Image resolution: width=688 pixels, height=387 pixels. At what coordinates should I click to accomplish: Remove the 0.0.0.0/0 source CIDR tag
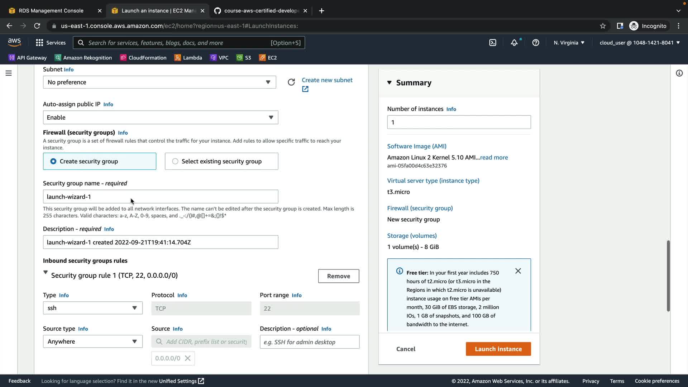point(188,358)
